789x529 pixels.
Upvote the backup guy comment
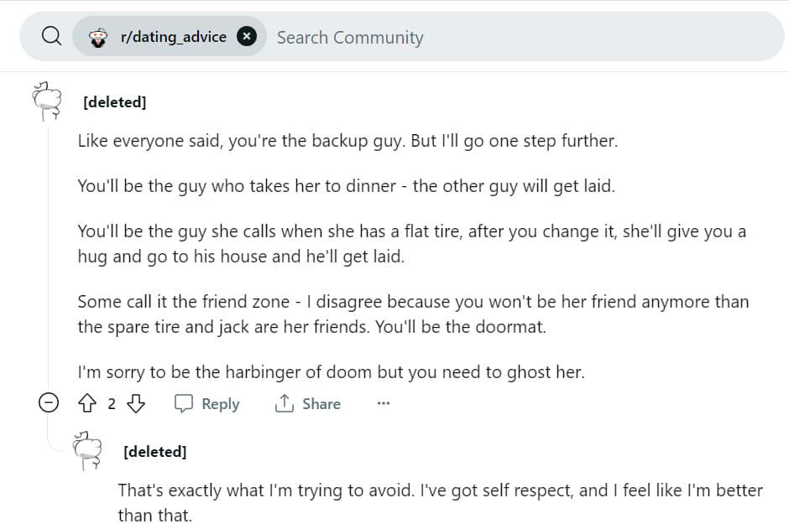[87, 403]
